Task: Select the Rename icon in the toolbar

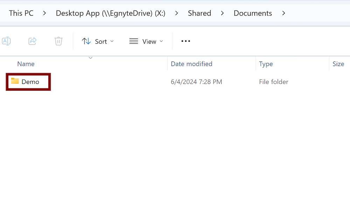Action: [6, 41]
